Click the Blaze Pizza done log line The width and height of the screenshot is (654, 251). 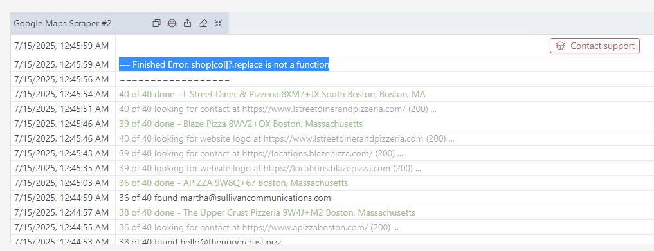click(241, 124)
